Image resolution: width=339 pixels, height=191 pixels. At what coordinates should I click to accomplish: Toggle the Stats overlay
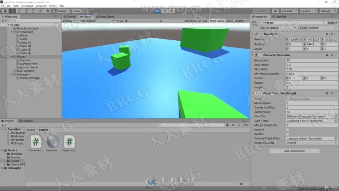[x=230, y=21]
